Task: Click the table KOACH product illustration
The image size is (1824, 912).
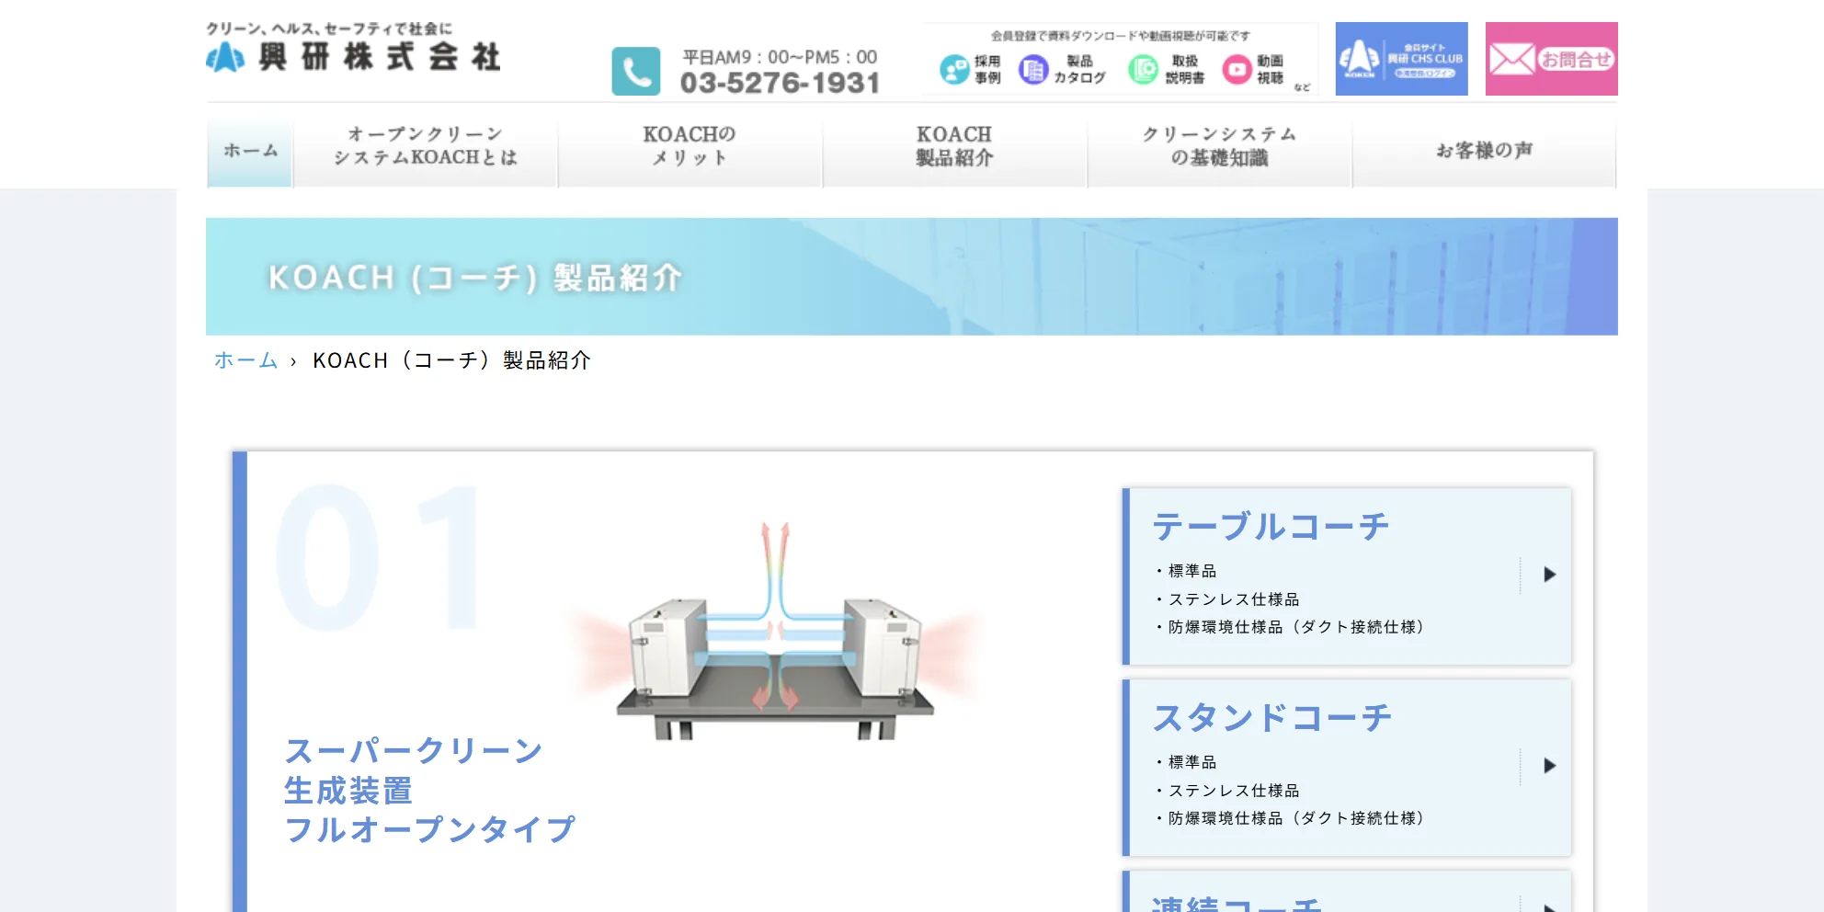Action: pyautogui.click(x=775, y=631)
